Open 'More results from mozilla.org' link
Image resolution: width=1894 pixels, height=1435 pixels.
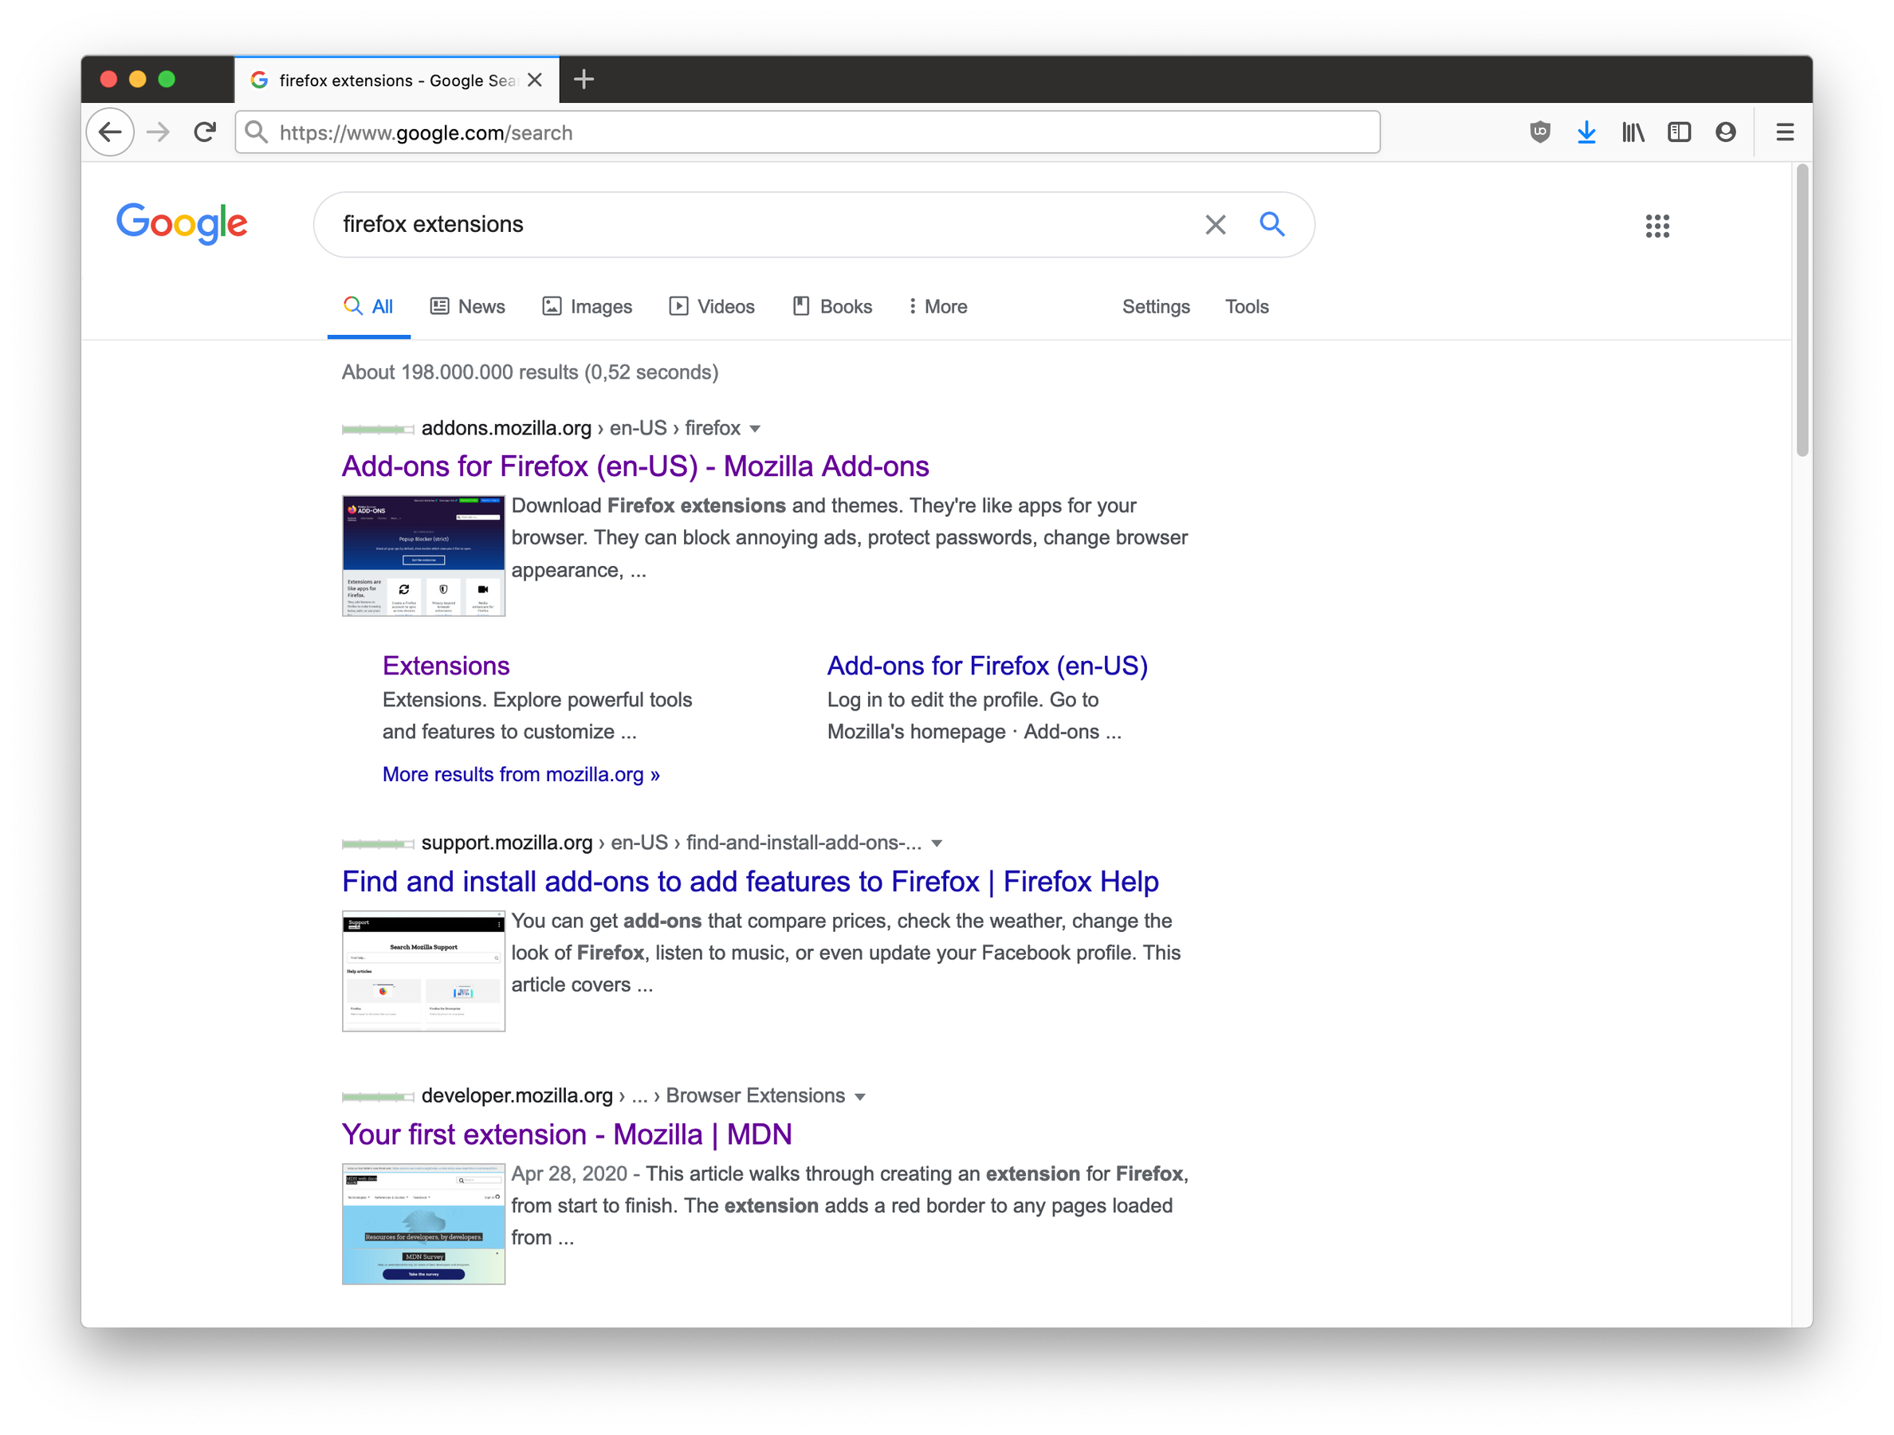pos(521,774)
